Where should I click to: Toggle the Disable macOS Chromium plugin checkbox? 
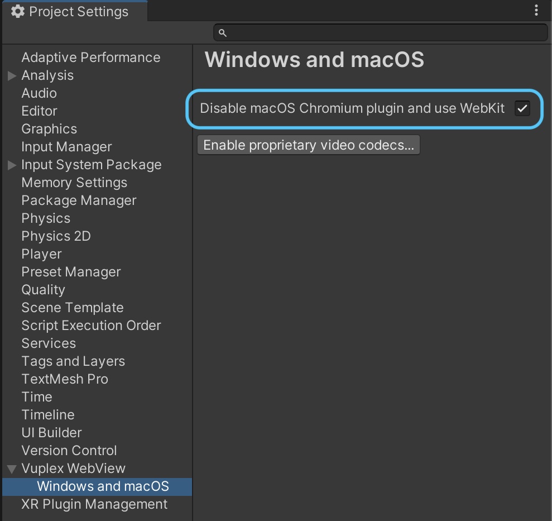click(522, 108)
